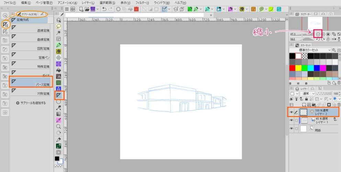Select the ruler tool in the toolbar

59,95
